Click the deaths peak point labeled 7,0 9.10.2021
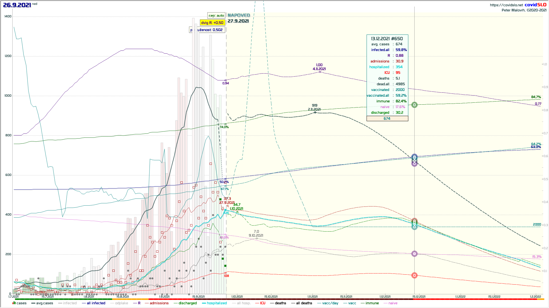 point(256,238)
